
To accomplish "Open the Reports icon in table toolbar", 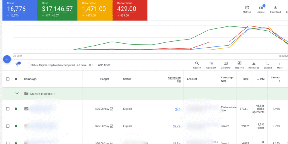I will point(239,64).
